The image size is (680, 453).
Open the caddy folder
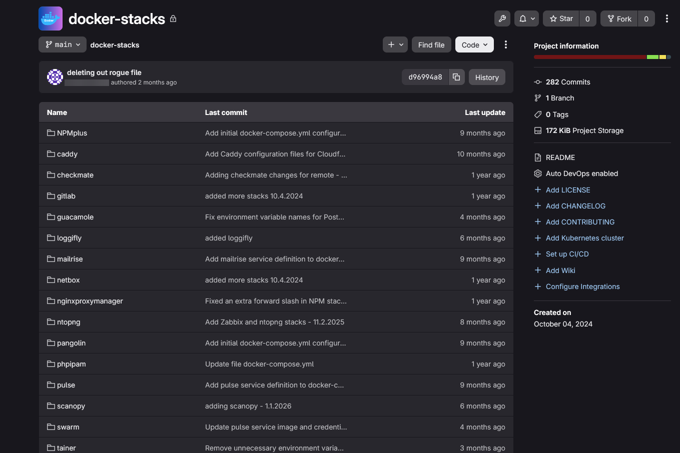pos(67,154)
